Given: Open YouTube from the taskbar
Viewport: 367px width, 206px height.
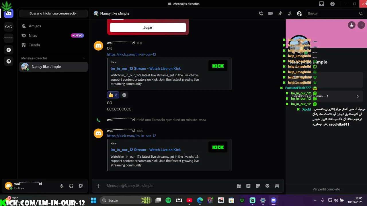Looking at the screenshot, I should coord(189,200).
